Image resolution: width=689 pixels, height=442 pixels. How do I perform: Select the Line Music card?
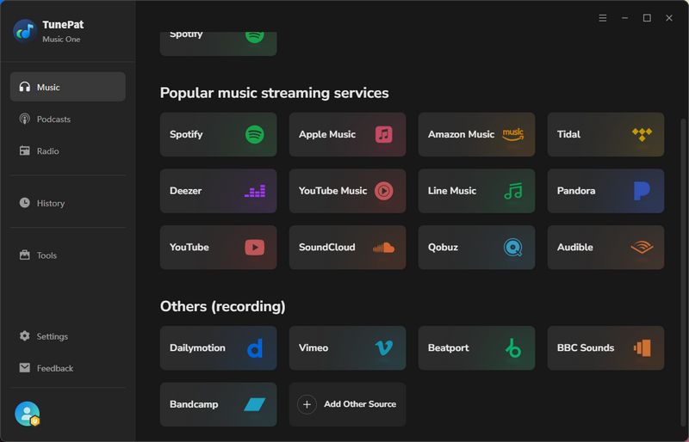[x=477, y=191]
